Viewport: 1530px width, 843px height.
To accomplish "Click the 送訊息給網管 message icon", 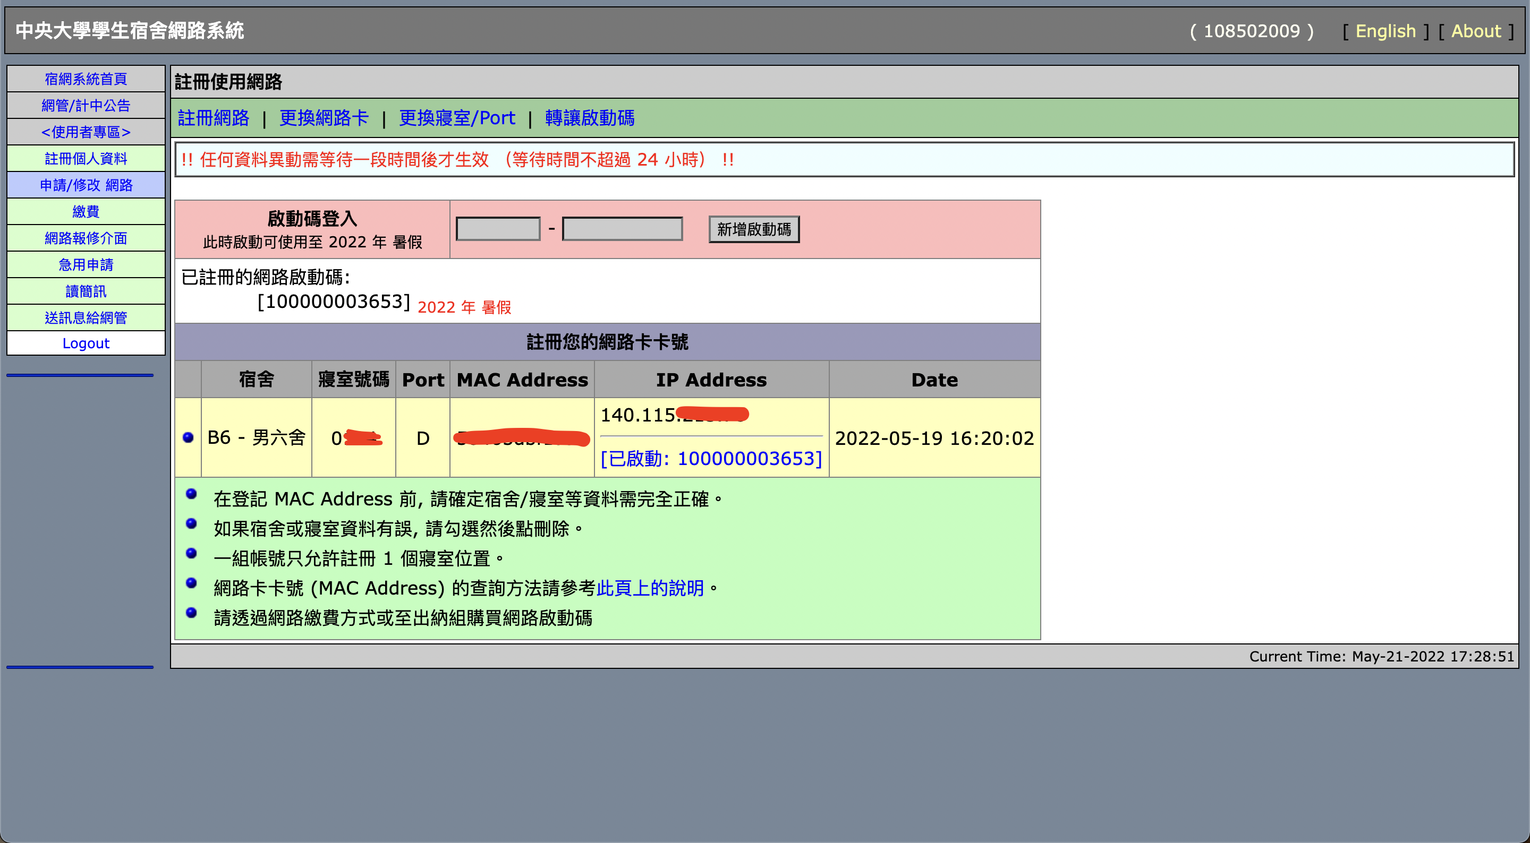I will pyautogui.click(x=85, y=317).
